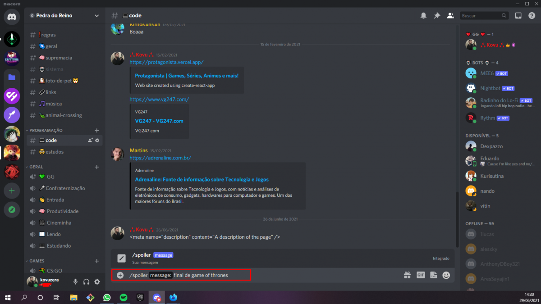The width and height of the screenshot is (541, 304).
Task: Open user settings for kovuzera
Action: coord(97,281)
